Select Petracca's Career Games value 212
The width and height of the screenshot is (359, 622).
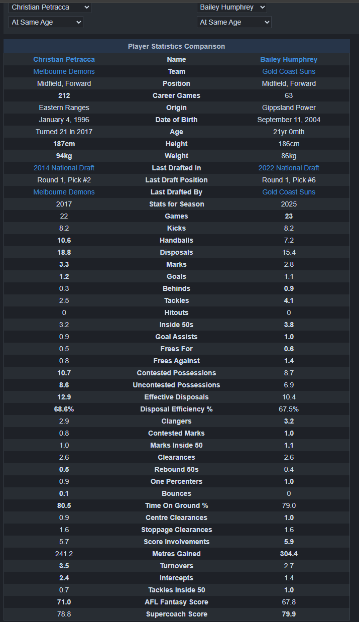point(64,95)
